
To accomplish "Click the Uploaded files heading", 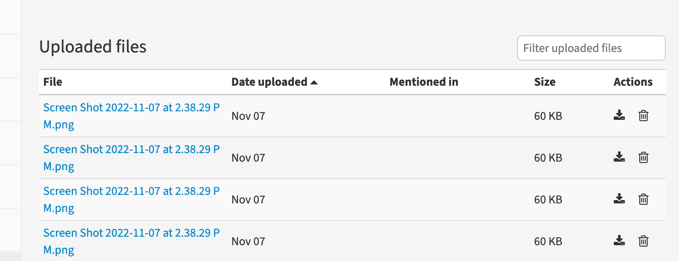I will coord(93,47).
